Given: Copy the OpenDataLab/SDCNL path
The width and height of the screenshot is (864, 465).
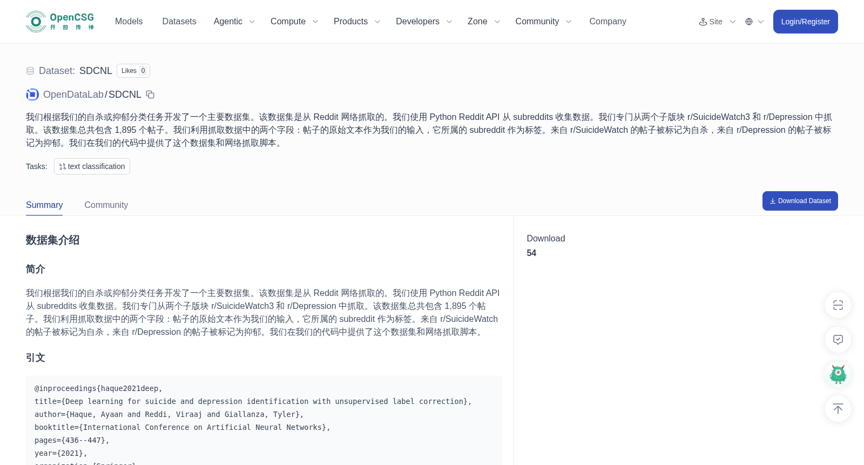Looking at the screenshot, I should [151, 95].
